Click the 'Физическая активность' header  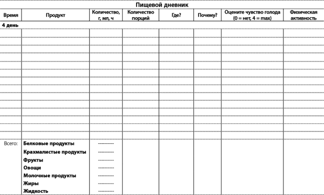(x=303, y=15)
